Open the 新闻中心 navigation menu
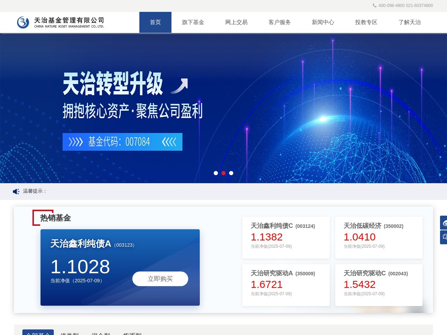447x335 pixels. (323, 22)
